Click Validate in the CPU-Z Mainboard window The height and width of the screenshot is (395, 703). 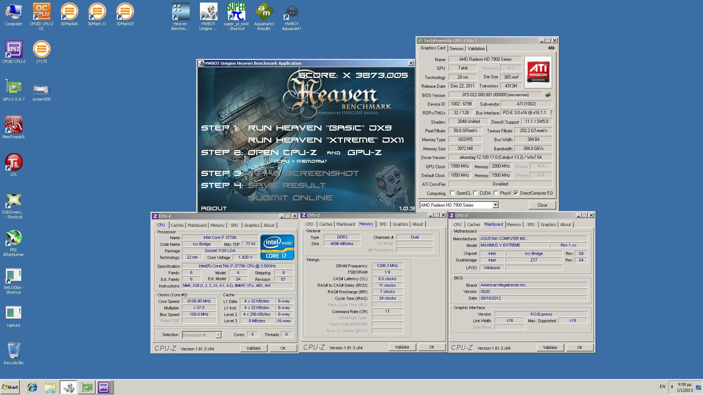point(550,347)
